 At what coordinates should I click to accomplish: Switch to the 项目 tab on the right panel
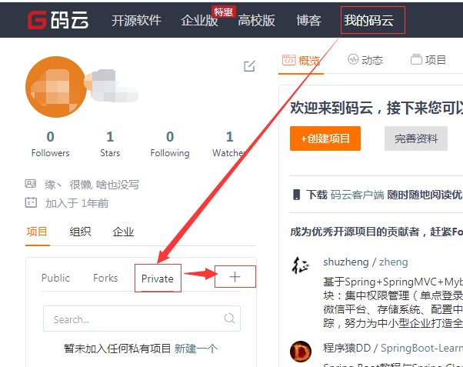click(428, 60)
